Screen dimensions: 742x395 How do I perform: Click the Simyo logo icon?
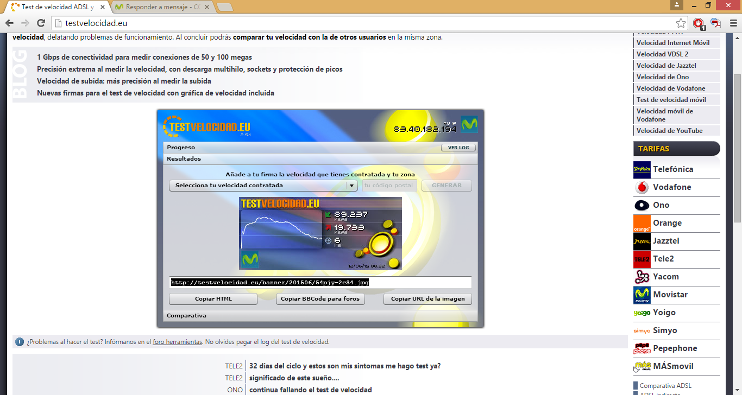tap(642, 331)
